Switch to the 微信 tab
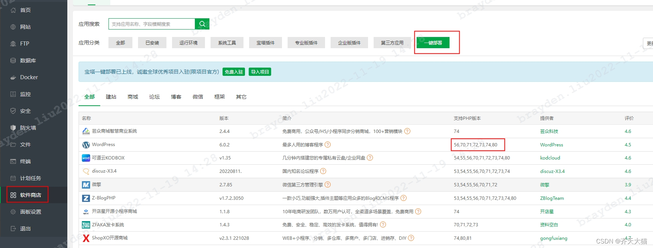This screenshot has width=653, height=248. point(198,97)
